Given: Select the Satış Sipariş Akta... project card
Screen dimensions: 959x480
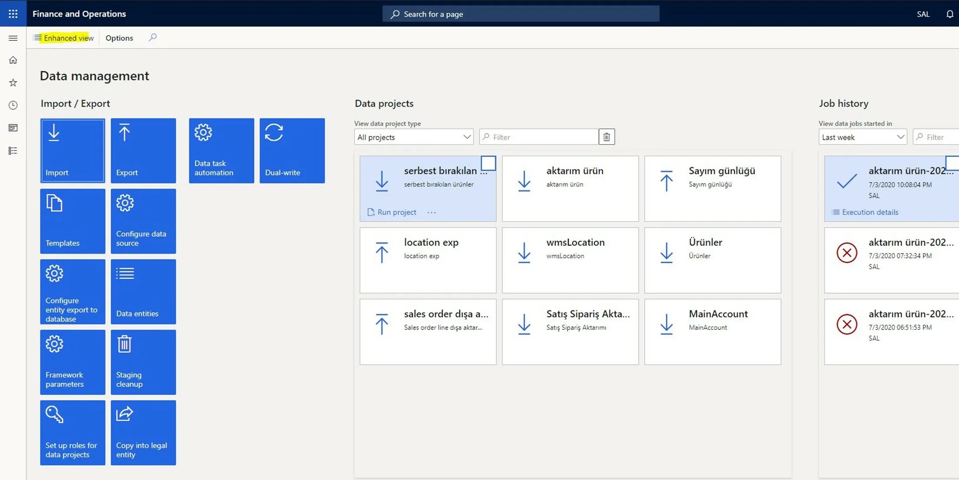Looking at the screenshot, I should (570, 332).
